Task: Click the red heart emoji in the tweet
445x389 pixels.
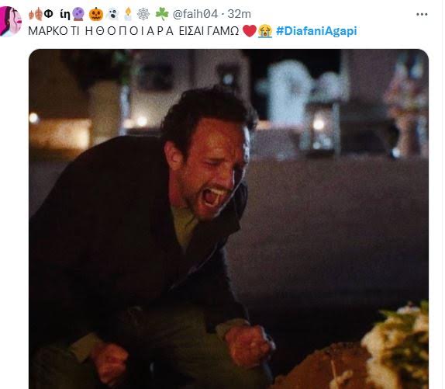Action: pos(250,31)
